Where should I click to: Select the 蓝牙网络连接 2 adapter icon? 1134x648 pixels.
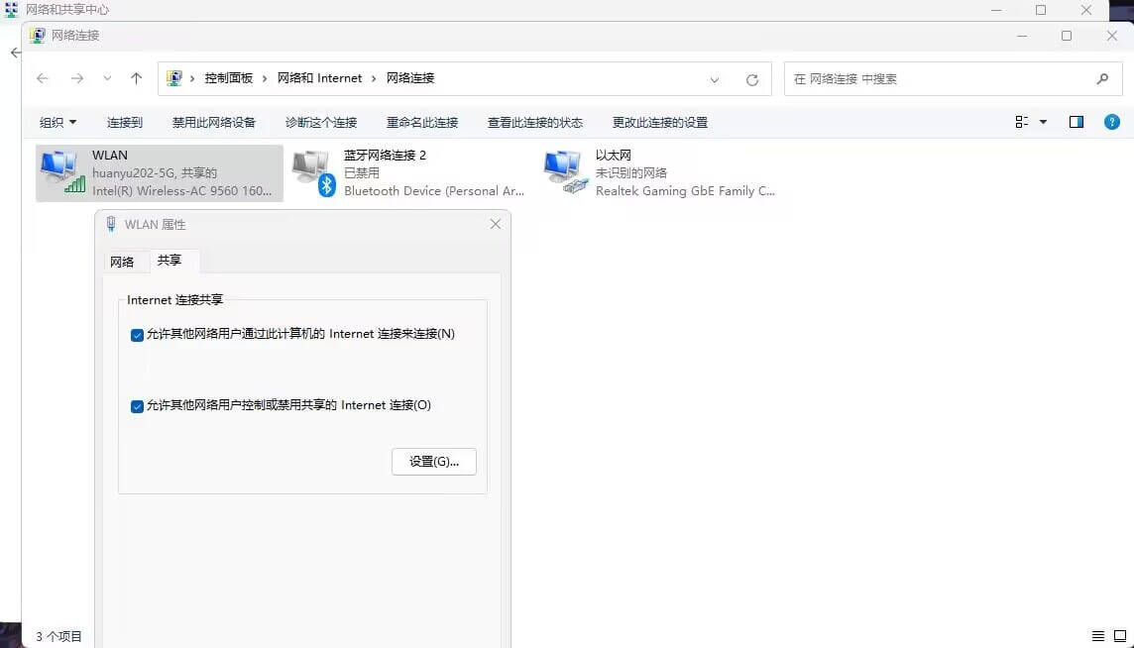(x=313, y=172)
